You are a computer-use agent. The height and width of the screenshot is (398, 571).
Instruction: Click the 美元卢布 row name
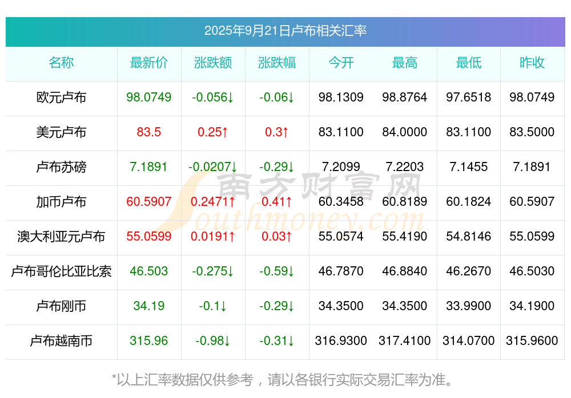(61, 132)
